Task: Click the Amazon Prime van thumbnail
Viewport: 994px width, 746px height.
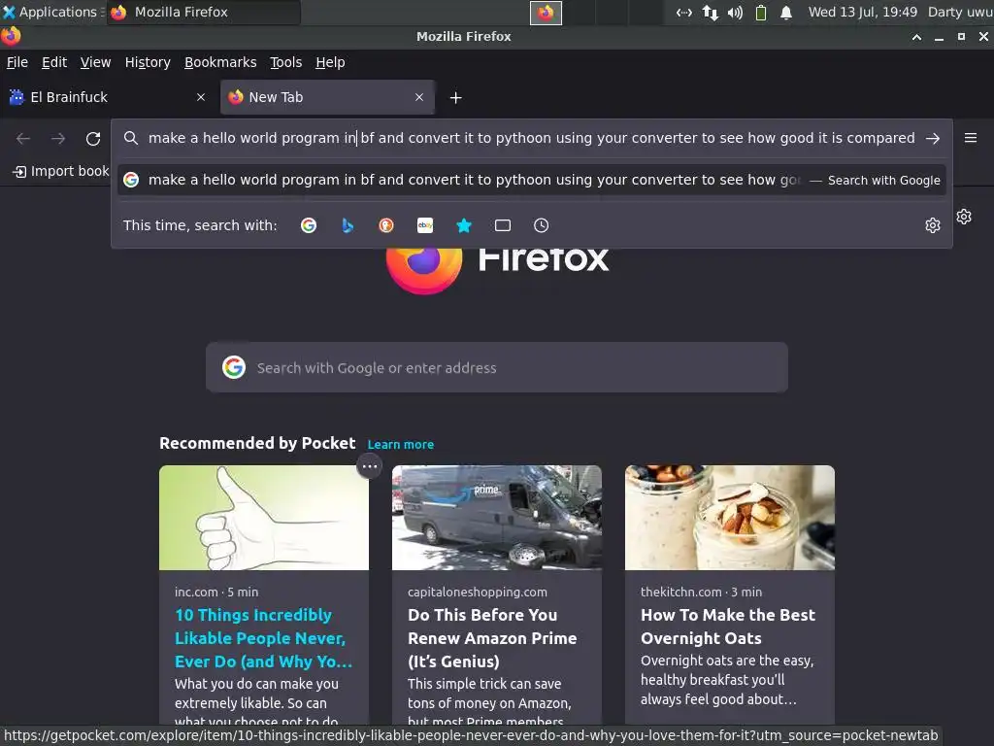Action: tap(497, 518)
